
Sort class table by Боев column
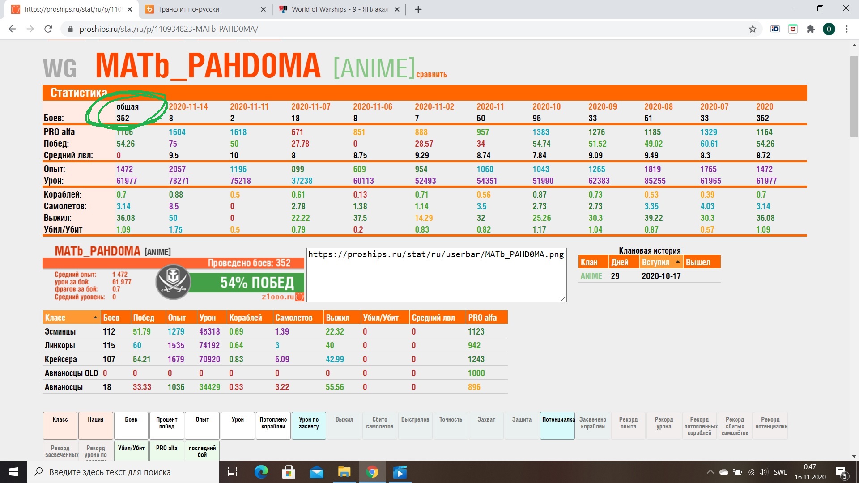(x=115, y=318)
